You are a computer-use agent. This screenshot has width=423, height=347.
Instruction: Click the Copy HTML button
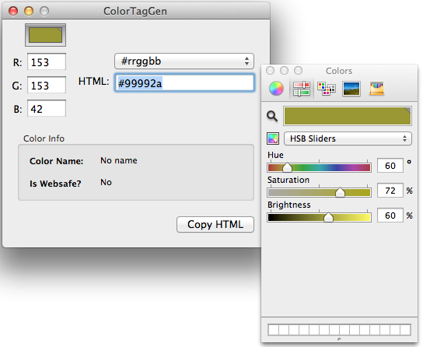coord(215,224)
